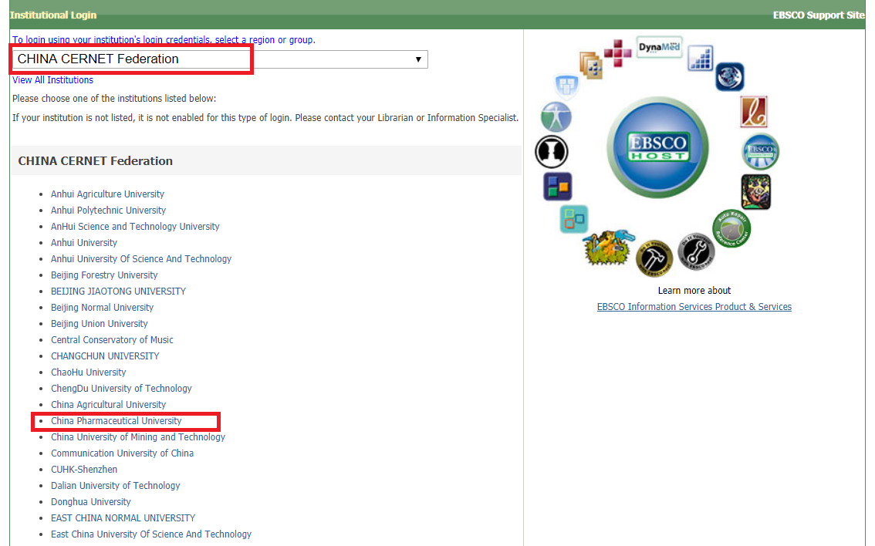
Task: Open EBSCO Information Services Product & Services link
Action: (x=694, y=307)
